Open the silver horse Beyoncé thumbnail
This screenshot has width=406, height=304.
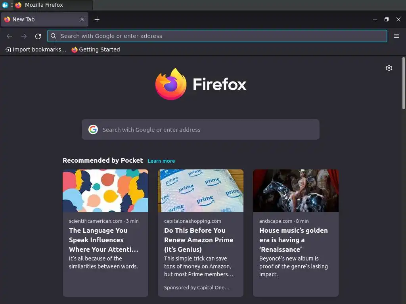click(296, 191)
